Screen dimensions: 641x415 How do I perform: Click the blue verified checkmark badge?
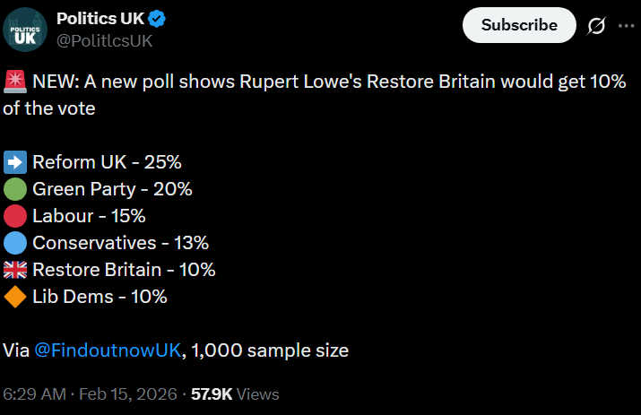[155, 19]
